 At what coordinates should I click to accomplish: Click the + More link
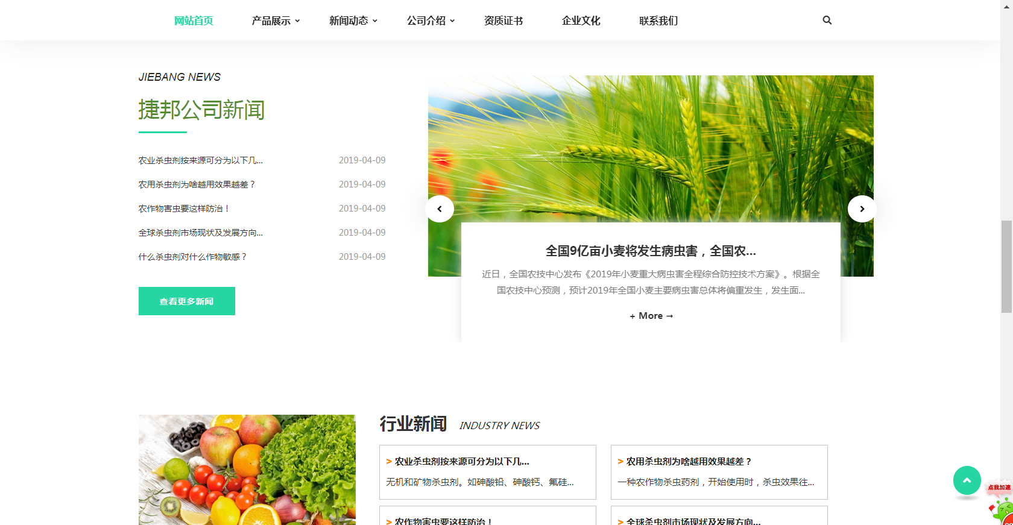click(x=651, y=316)
